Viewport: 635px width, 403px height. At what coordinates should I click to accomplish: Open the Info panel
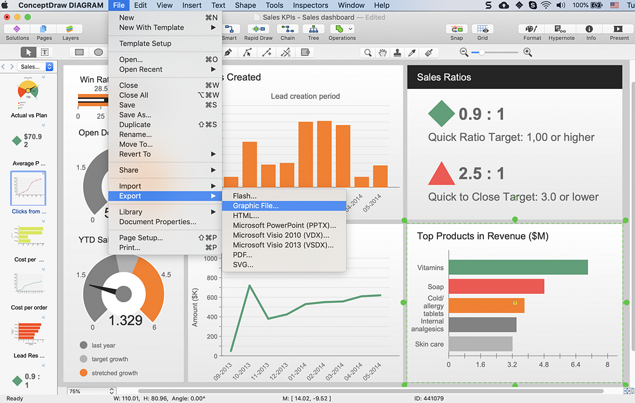coord(591,32)
